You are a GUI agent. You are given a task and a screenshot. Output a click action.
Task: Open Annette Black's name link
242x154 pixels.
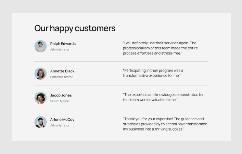(x=62, y=71)
